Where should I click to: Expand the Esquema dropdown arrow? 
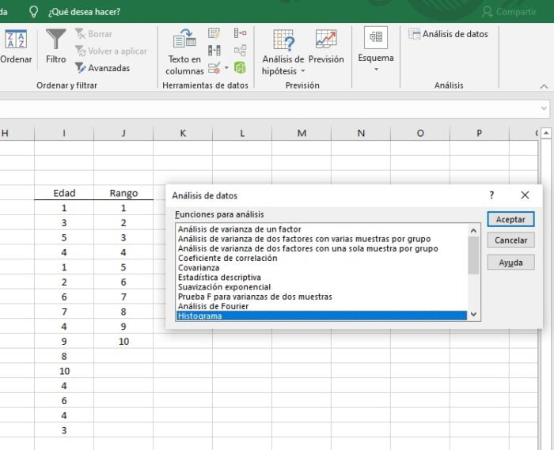[376, 69]
